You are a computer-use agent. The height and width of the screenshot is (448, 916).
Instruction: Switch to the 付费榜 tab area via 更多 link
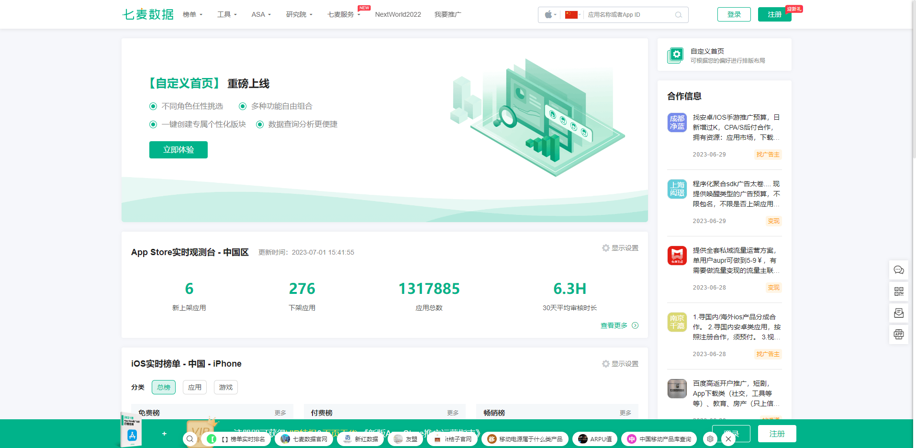pyautogui.click(x=452, y=412)
